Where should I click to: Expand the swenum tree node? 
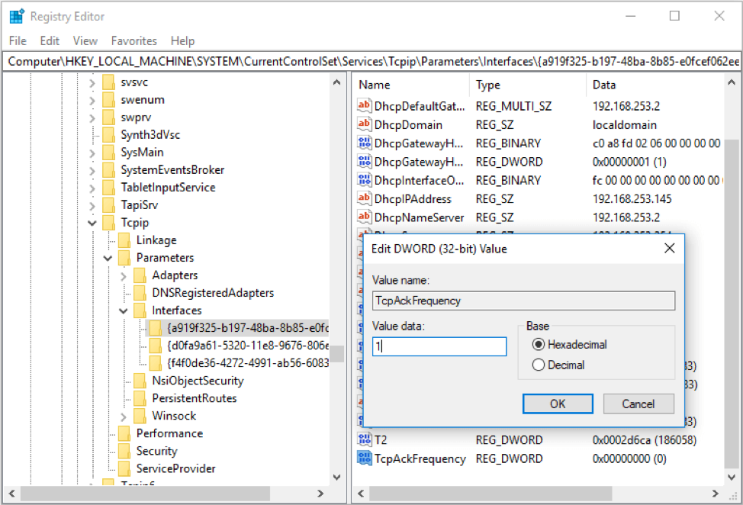[92, 101]
